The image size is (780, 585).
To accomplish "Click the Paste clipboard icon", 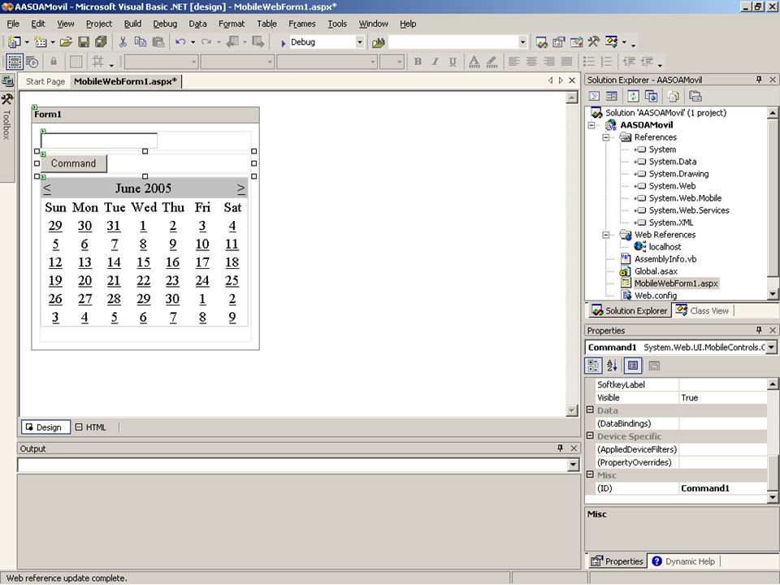I will [158, 42].
